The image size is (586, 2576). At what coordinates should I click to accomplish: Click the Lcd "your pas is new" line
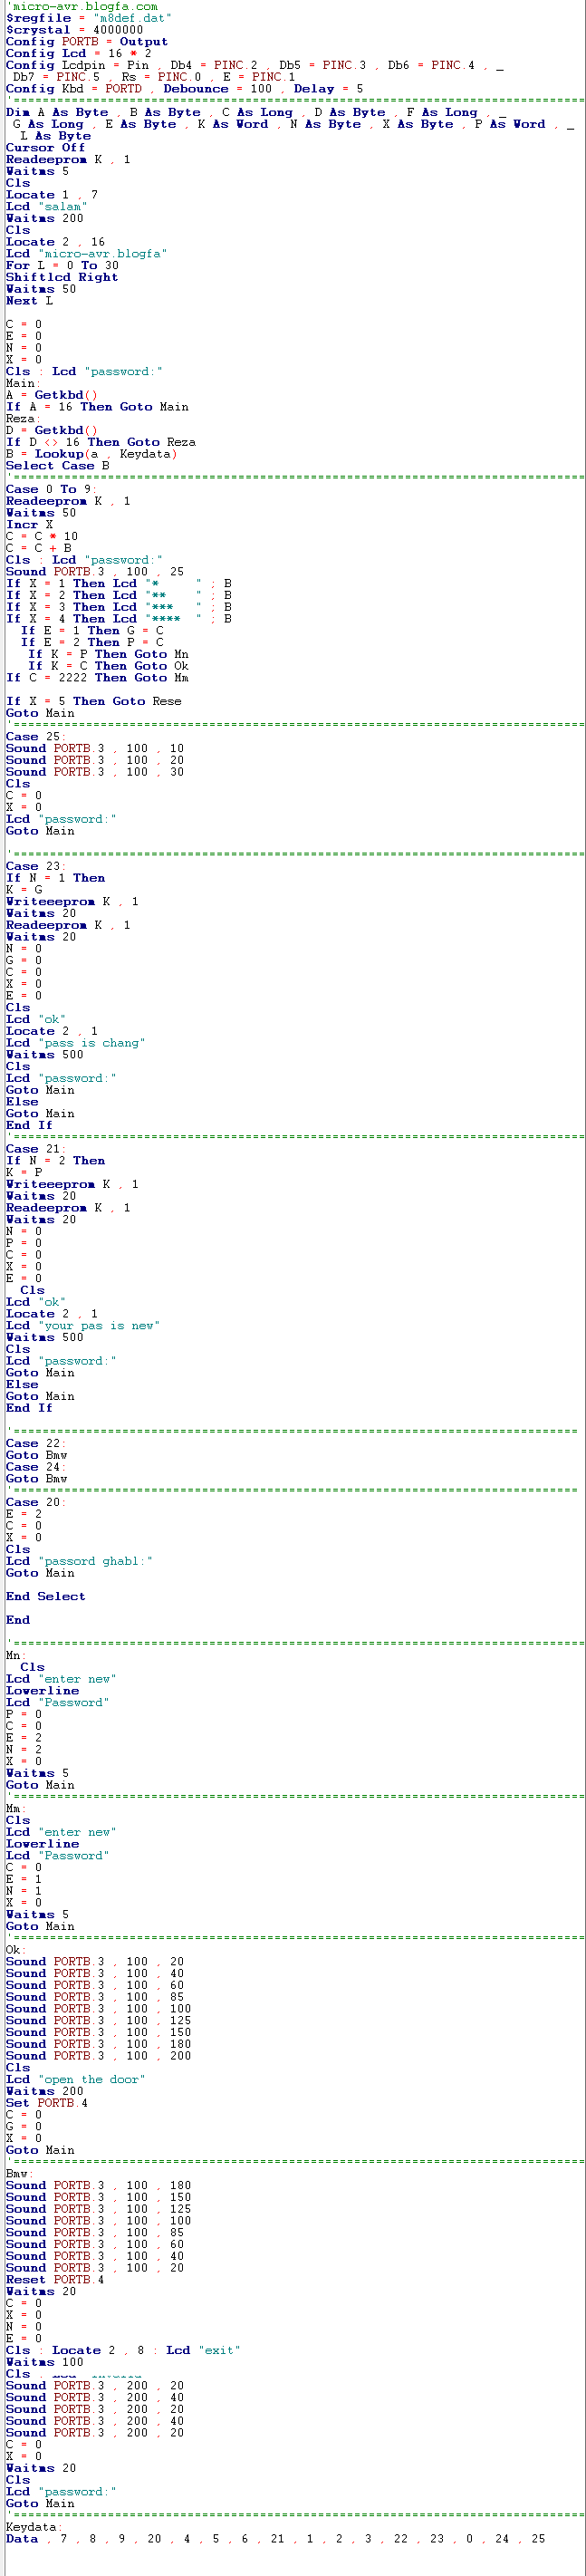(82, 1326)
